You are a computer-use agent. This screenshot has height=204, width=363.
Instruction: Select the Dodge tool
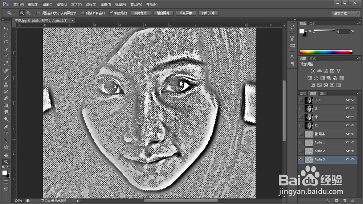coord(6,119)
